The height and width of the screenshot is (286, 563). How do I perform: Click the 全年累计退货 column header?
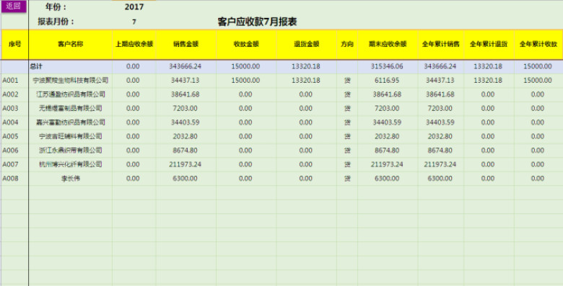pos(489,45)
